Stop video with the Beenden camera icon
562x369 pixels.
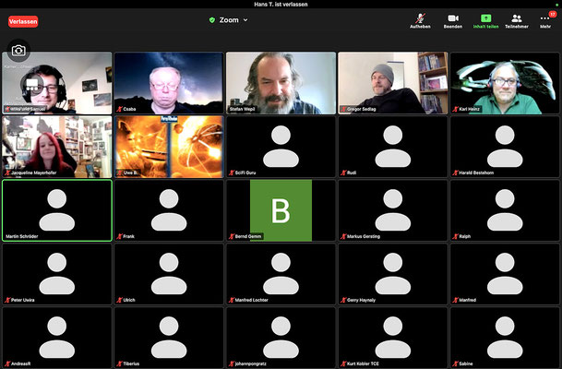tap(453, 18)
